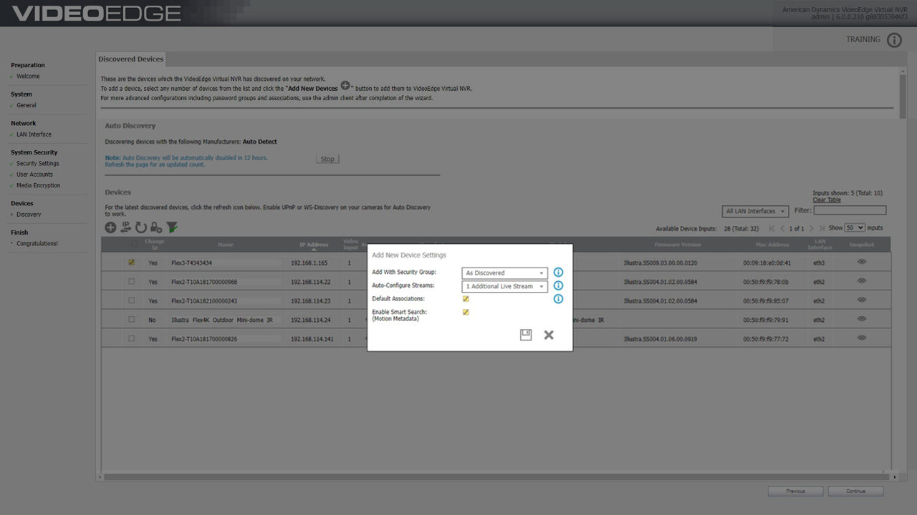Image resolution: width=917 pixels, height=515 pixels.
Task: Tick checkbox for device 192.168.114.22
Action: [131, 282]
